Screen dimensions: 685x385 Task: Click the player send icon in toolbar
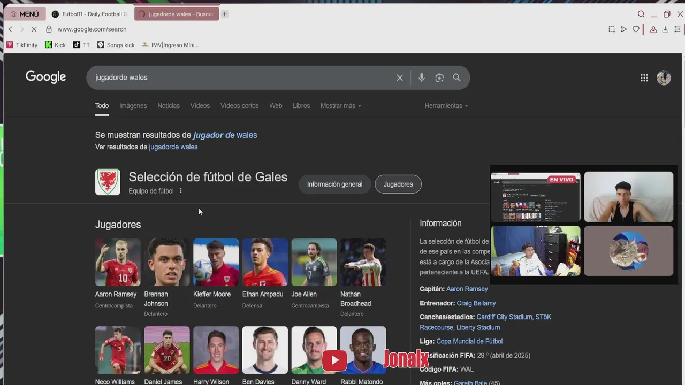click(x=623, y=29)
